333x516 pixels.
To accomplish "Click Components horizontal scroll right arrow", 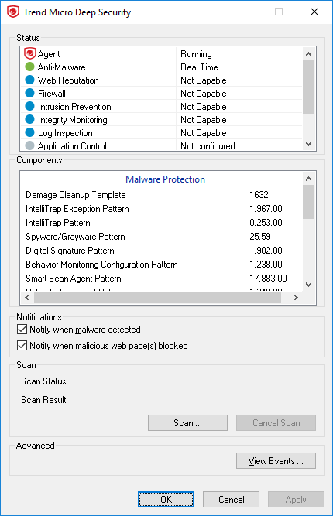I will (x=296, y=298).
